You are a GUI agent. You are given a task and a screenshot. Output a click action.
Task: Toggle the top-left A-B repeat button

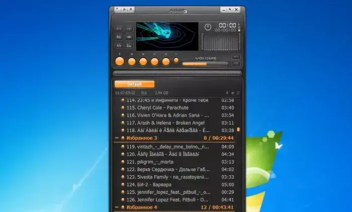119,29
